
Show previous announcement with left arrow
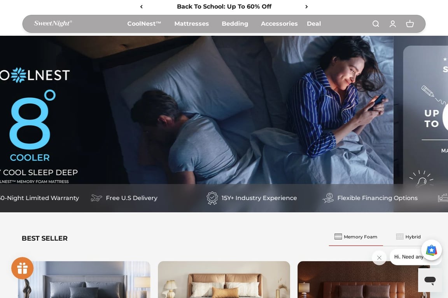(x=142, y=7)
